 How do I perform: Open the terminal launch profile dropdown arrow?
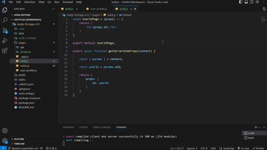[259, 127]
